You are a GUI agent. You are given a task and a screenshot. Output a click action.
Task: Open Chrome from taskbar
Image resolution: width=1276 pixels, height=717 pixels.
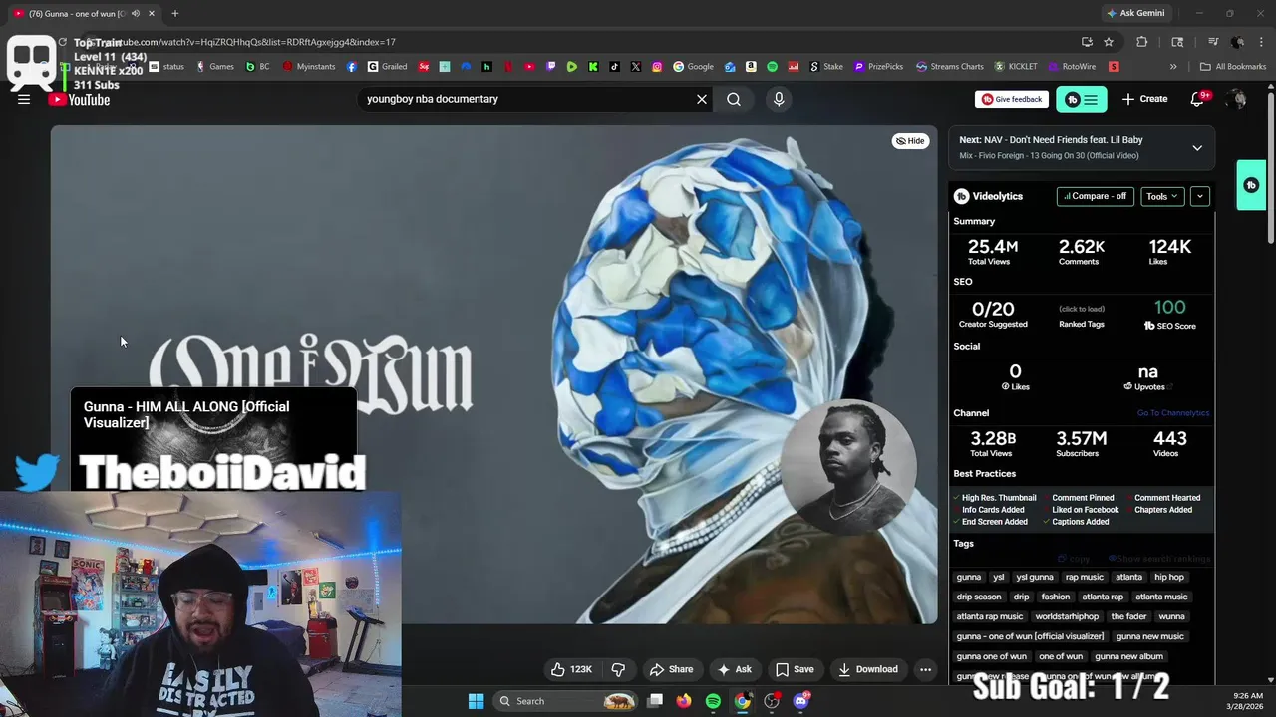coord(743,701)
